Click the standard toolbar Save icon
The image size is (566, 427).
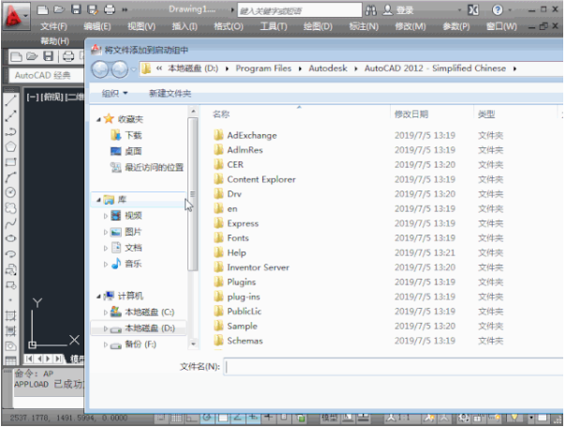49,56
